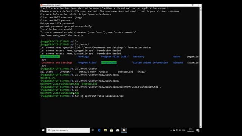
Task: Open the Windows Start menu
Action: pos(43,130)
